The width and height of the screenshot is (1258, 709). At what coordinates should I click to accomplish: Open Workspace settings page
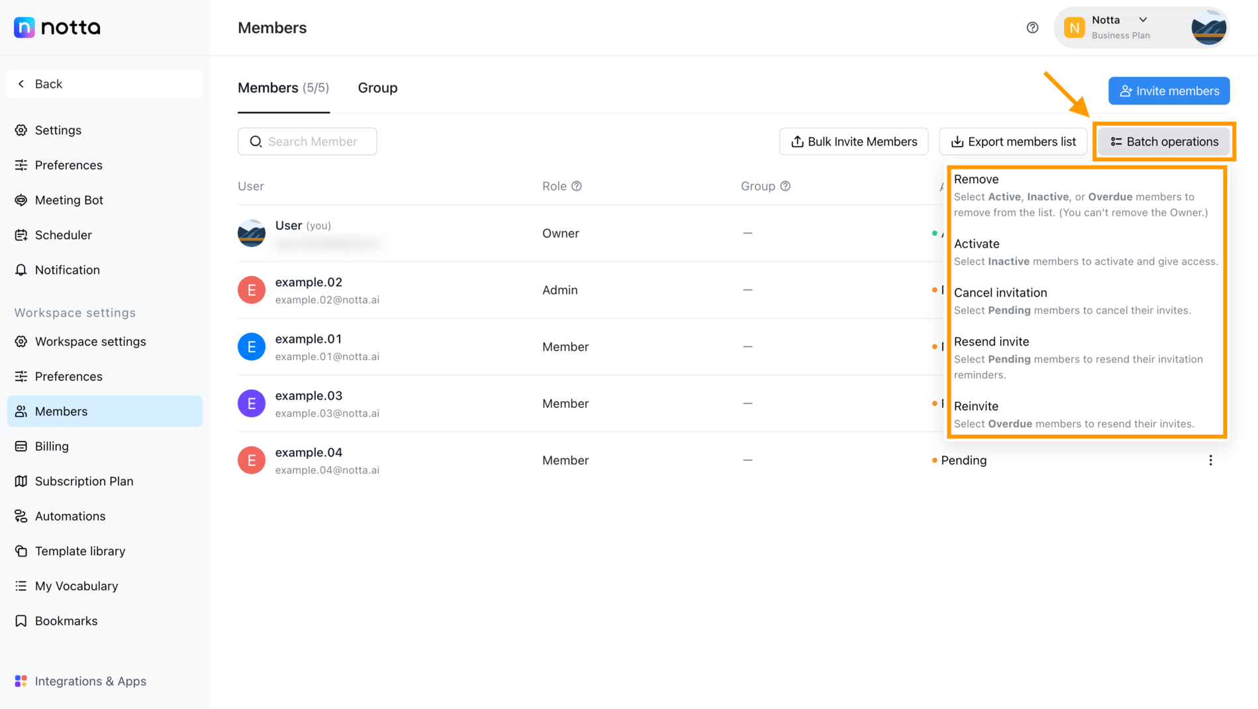[x=105, y=342]
